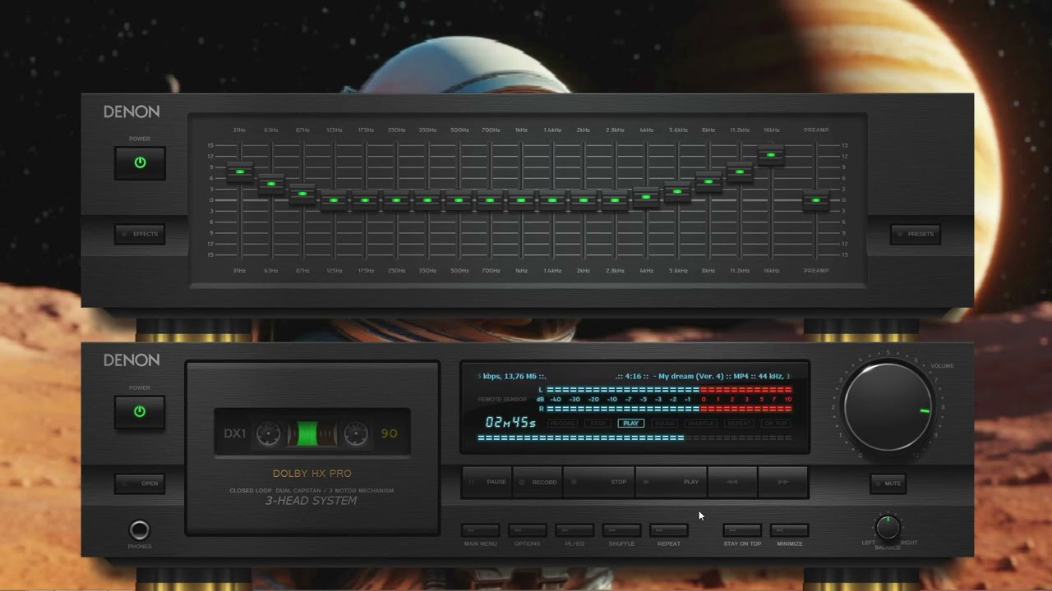Click the ON TOP status indicator in the display
This screenshot has height=591, width=1052.
tap(776, 424)
